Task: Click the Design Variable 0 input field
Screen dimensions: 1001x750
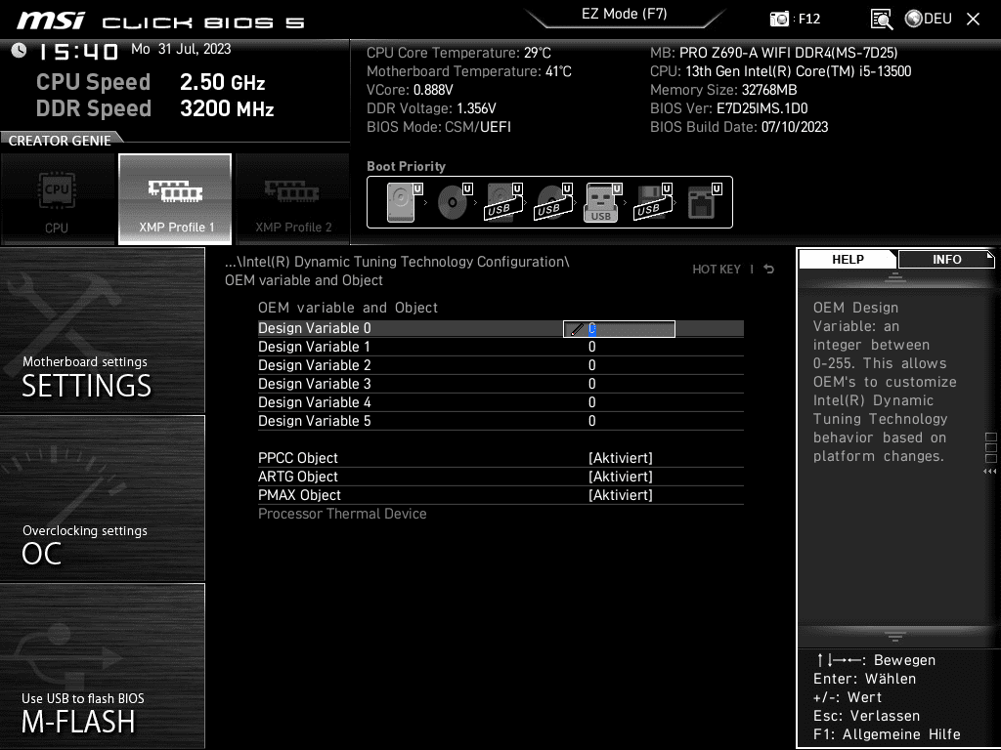Action: pyautogui.click(x=619, y=328)
